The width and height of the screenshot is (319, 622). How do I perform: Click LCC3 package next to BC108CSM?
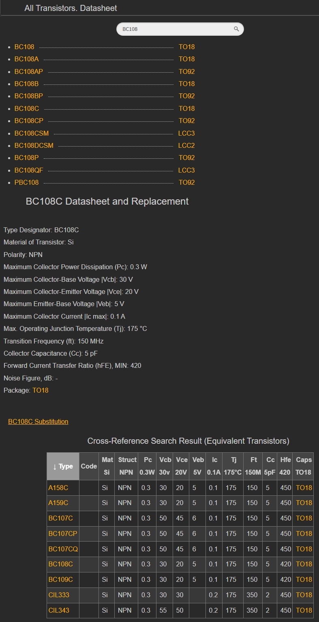[186, 133]
